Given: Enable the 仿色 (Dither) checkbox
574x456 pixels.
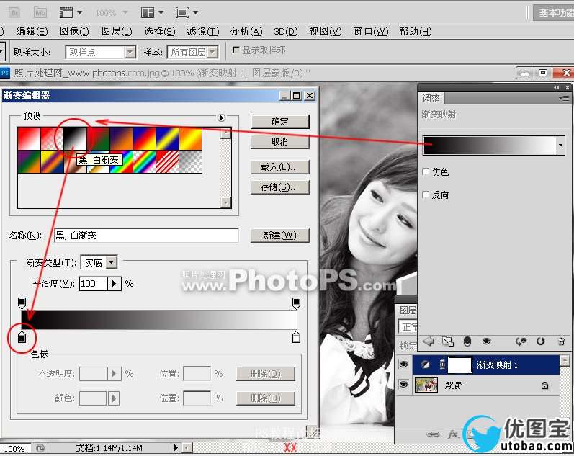Looking at the screenshot, I should (x=426, y=172).
